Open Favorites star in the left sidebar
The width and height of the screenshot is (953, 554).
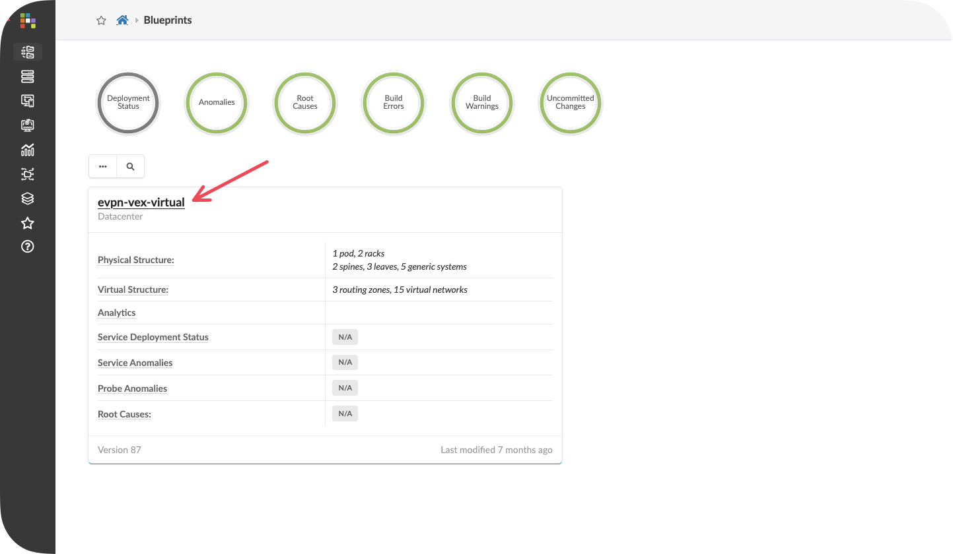click(28, 223)
